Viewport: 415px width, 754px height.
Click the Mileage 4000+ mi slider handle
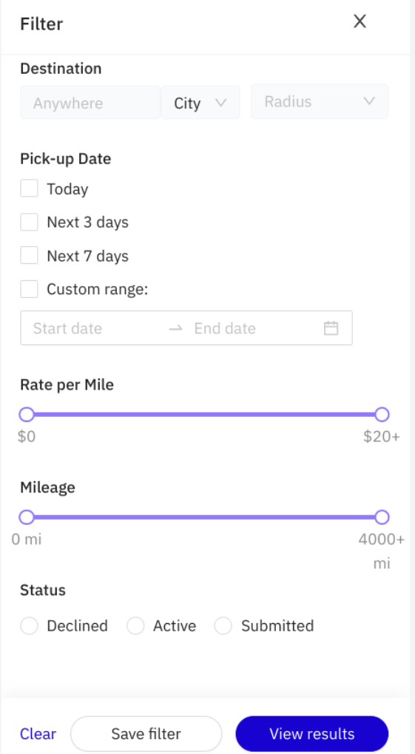(x=382, y=517)
